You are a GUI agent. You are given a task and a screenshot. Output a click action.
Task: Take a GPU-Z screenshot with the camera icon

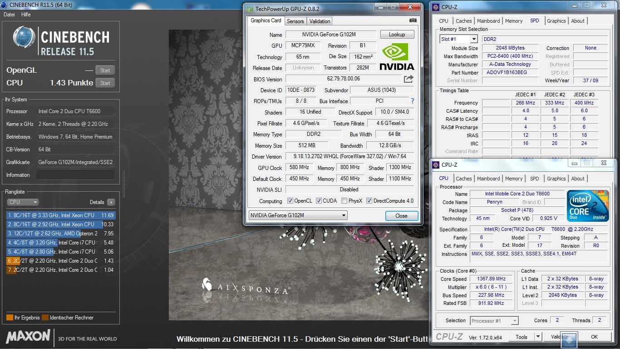tap(413, 20)
